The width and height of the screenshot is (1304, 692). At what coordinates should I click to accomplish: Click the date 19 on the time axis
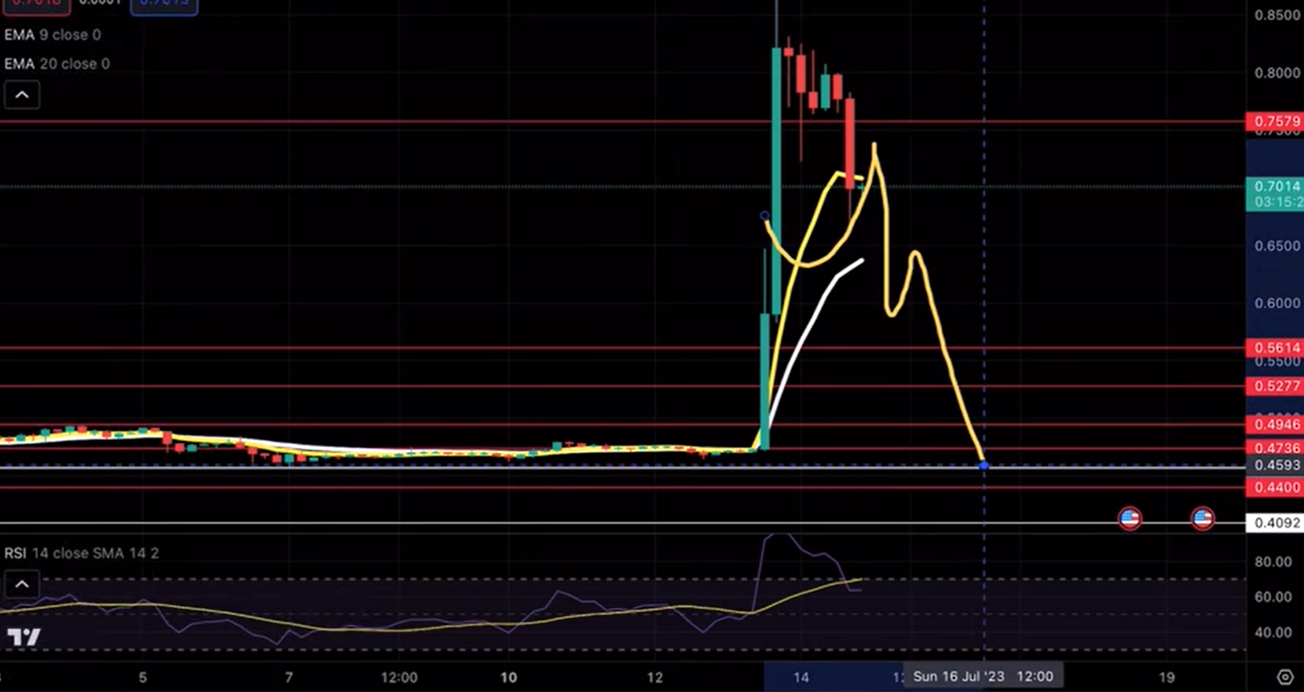[1166, 678]
